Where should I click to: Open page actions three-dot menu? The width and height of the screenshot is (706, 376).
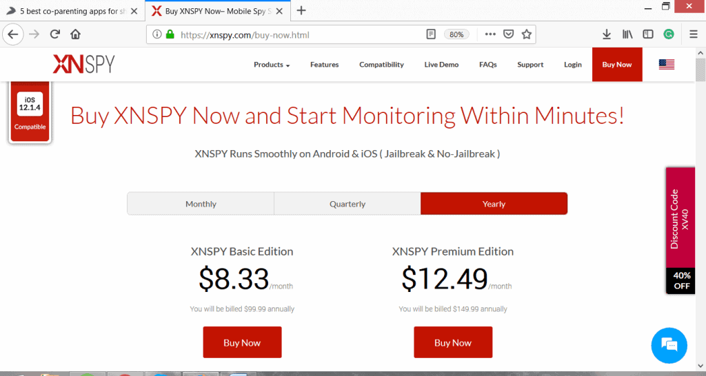490,34
